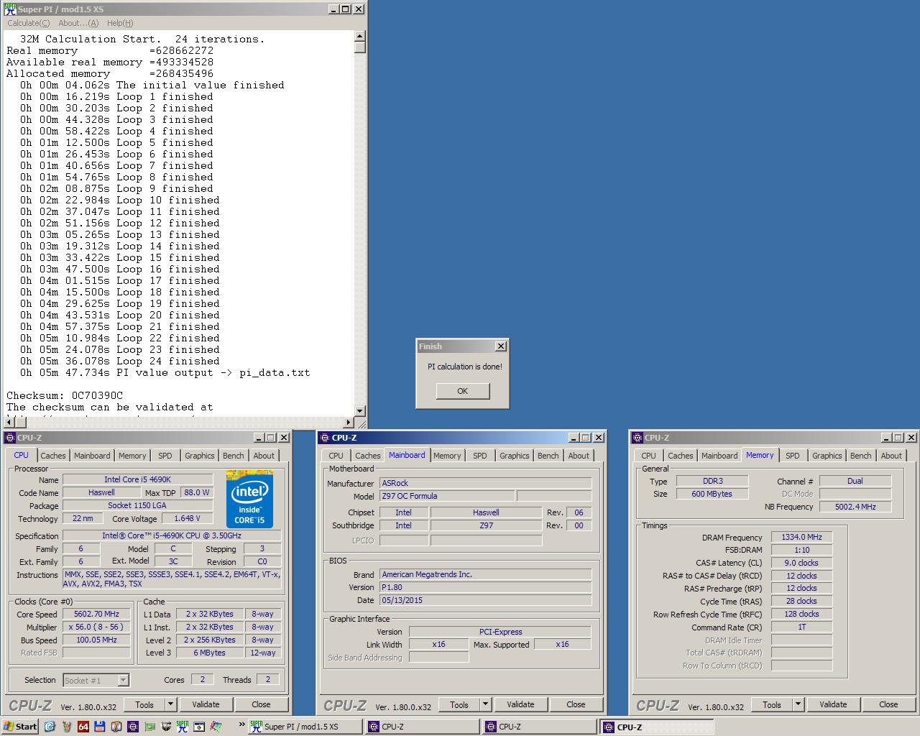Click the Checksum line 0C70390C

coord(65,396)
